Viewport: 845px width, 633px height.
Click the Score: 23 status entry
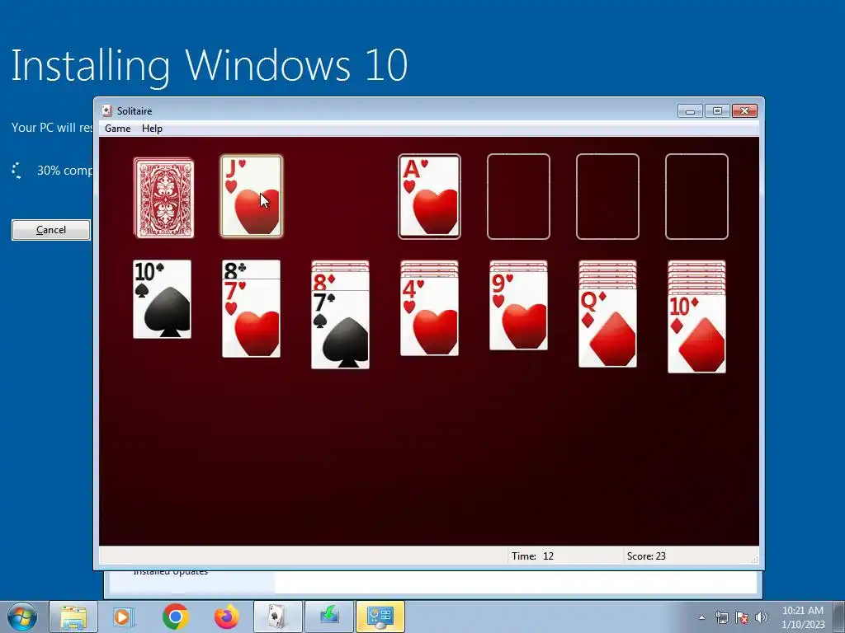pyautogui.click(x=646, y=556)
